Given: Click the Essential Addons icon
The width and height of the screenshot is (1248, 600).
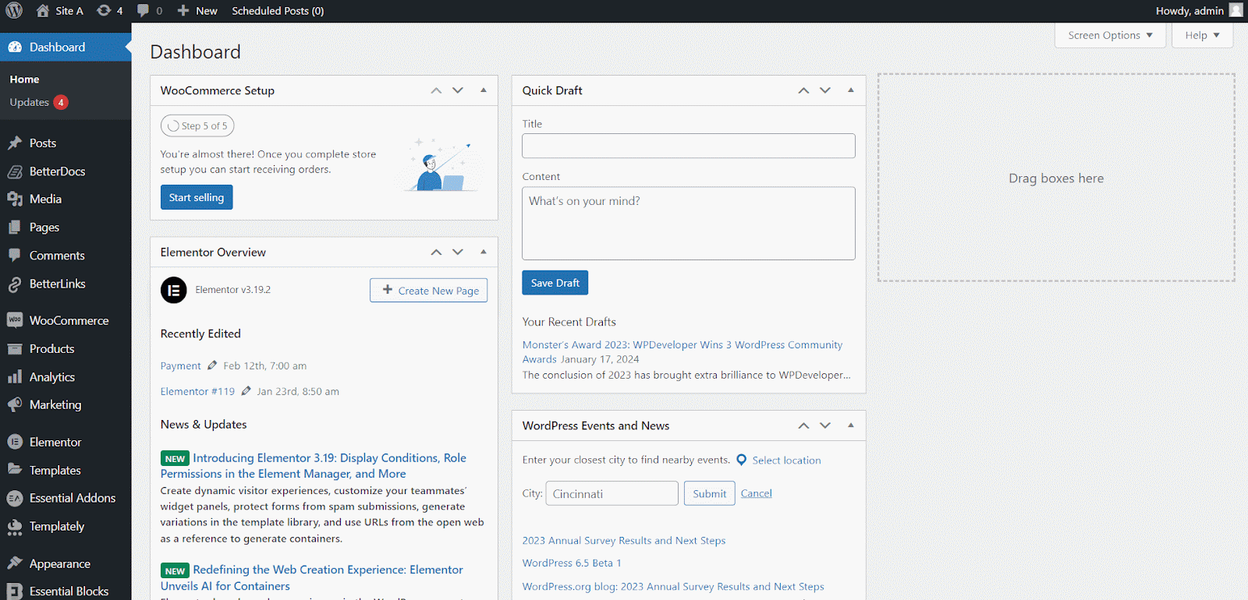Looking at the screenshot, I should tap(15, 498).
